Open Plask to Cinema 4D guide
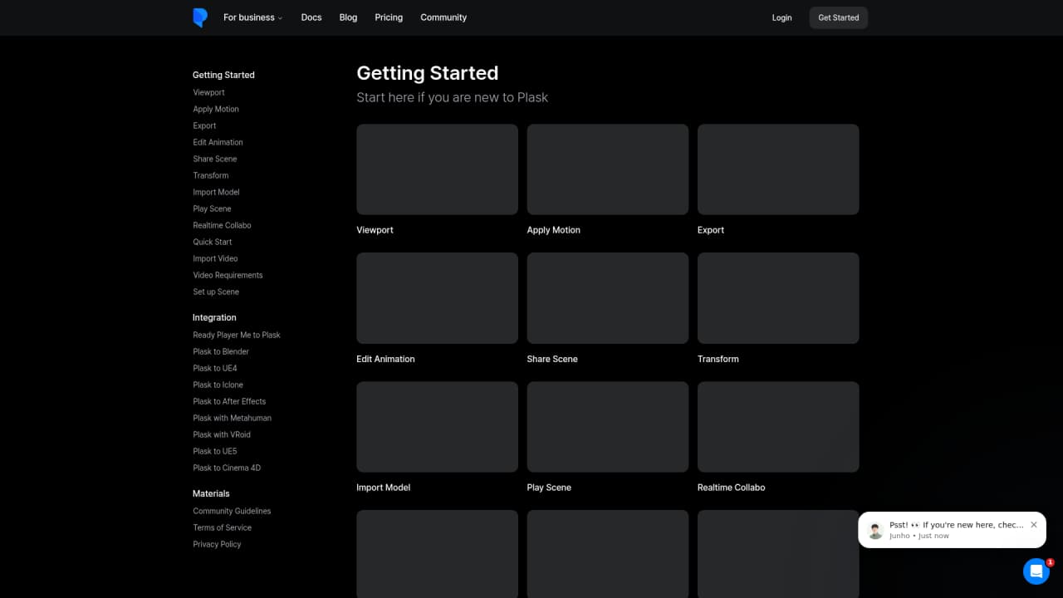This screenshot has height=598, width=1063. (227, 468)
